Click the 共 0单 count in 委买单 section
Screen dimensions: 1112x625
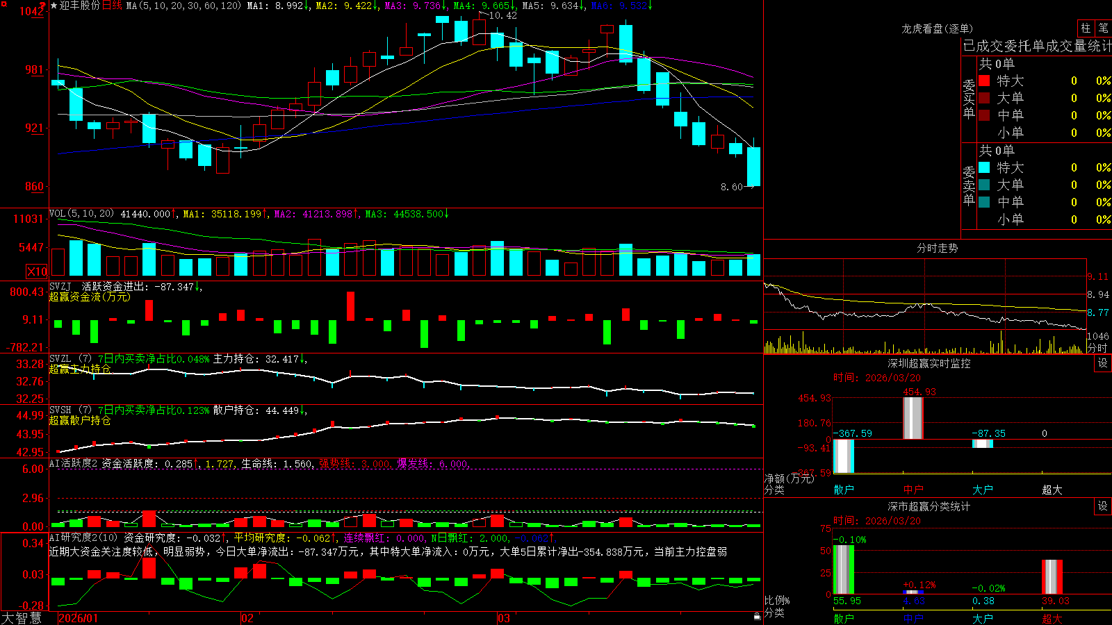997,63
